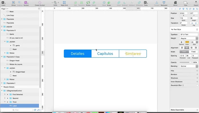Click the Group toolbar icon
199x113 pixels.
click(x=13, y=3)
